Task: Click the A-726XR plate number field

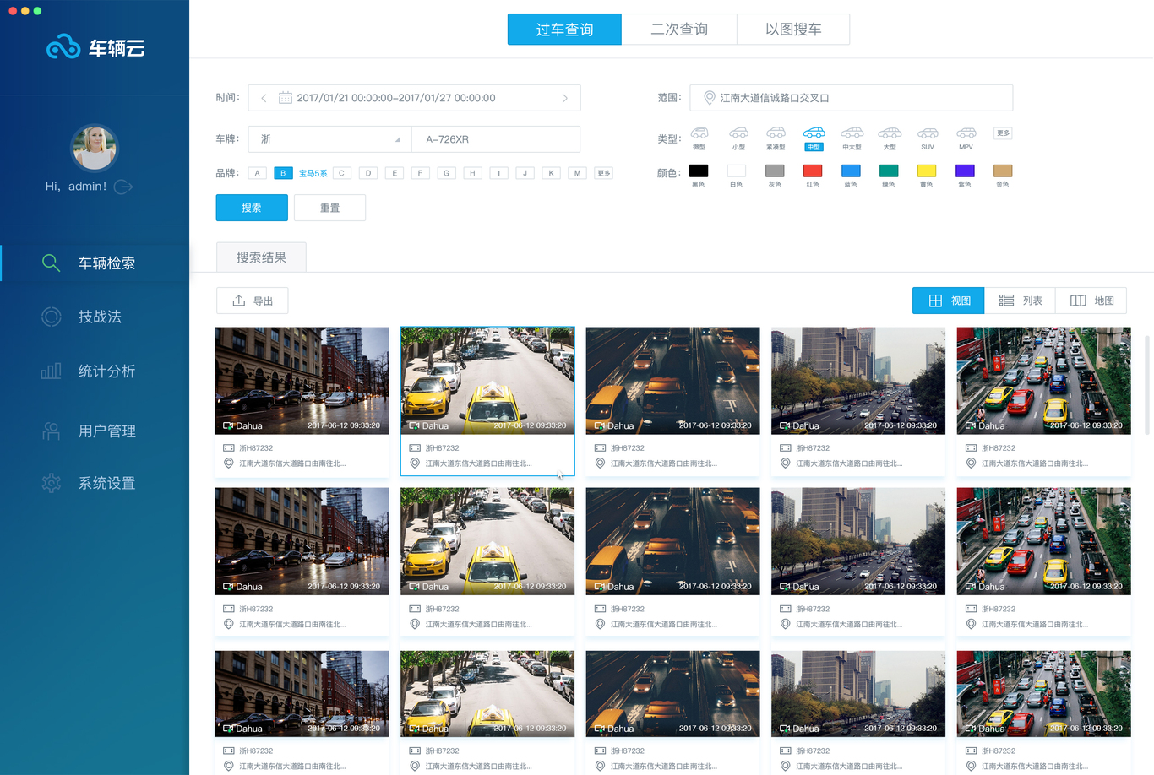Action: (496, 139)
